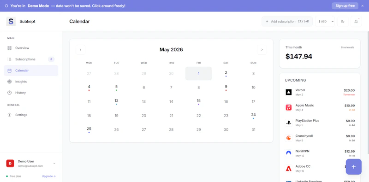Select May 20 in the calendar
Image resolution: width=369 pixels, height=182 pixels.
144,116
